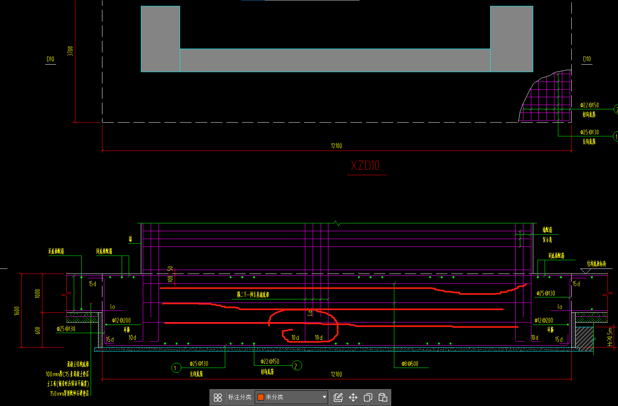
Task: Select the 100mm厚C15素混凝土垫层 note
Action: tap(67, 374)
